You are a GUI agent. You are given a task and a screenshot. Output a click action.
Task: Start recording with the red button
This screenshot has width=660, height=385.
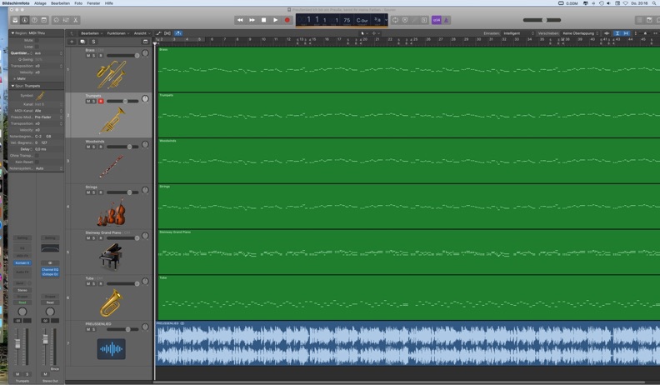click(x=287, y=20)
